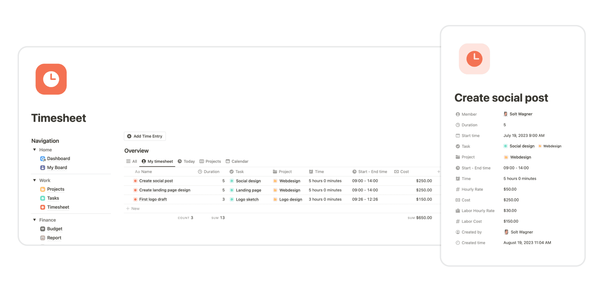Click the icon beside Create social post row
This screenshot has width=602, height=291.
[135, 181]
